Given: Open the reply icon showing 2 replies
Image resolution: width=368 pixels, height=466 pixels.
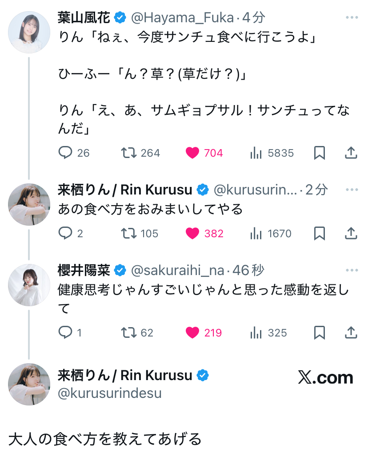Looking at the screenshot, I should coord(66,233).
